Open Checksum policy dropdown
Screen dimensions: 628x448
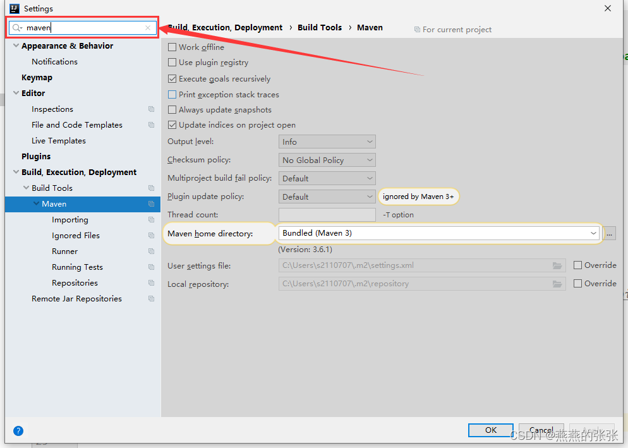pos(327,160)
